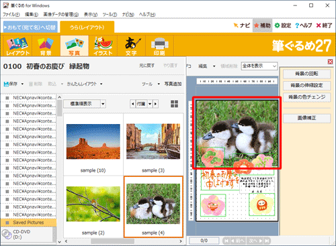Click 背景の伸縮設定 button

pos(306,85)
